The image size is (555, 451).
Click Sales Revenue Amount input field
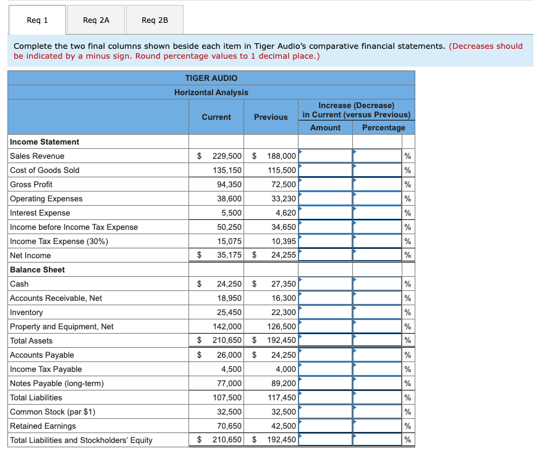click(x=325, y=156)
